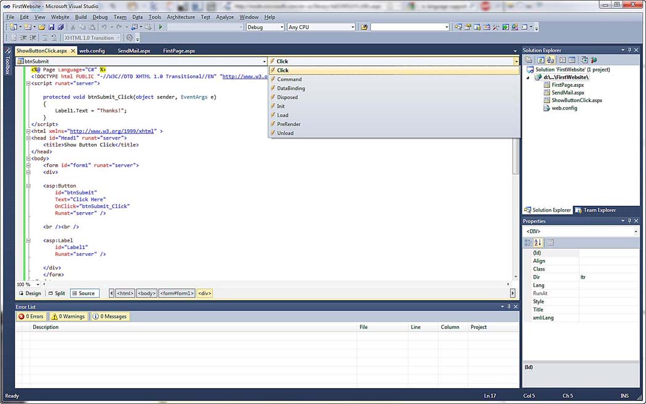Switch to Split view

pos(57,293)
